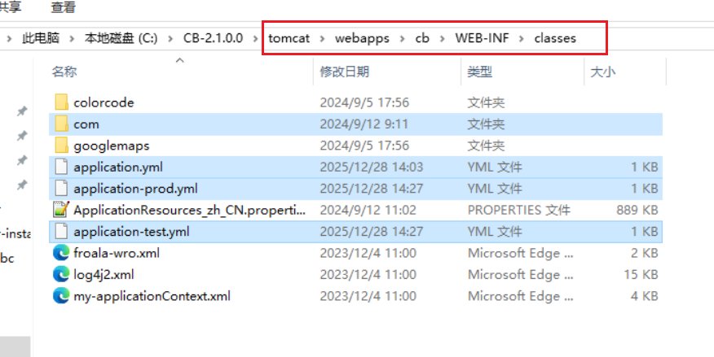Open the 查看 ribbon tab
The image size is (714, 357).
64,7
